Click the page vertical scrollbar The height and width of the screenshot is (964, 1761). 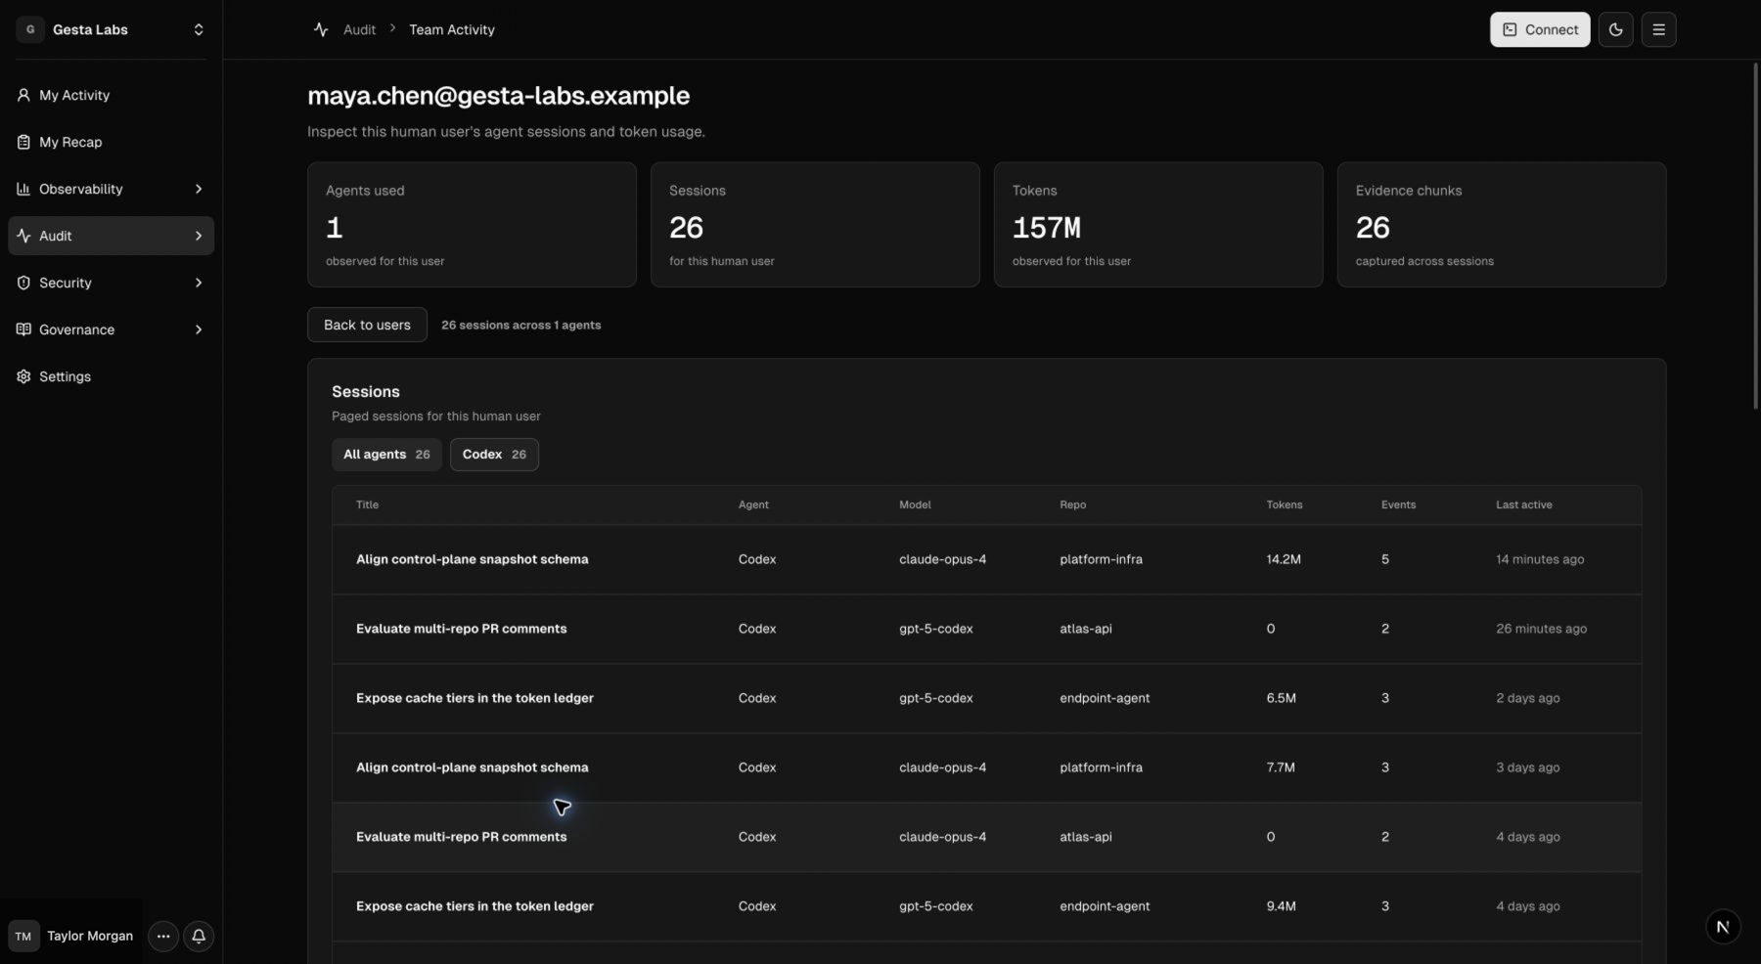click(x=1755, y=235)
